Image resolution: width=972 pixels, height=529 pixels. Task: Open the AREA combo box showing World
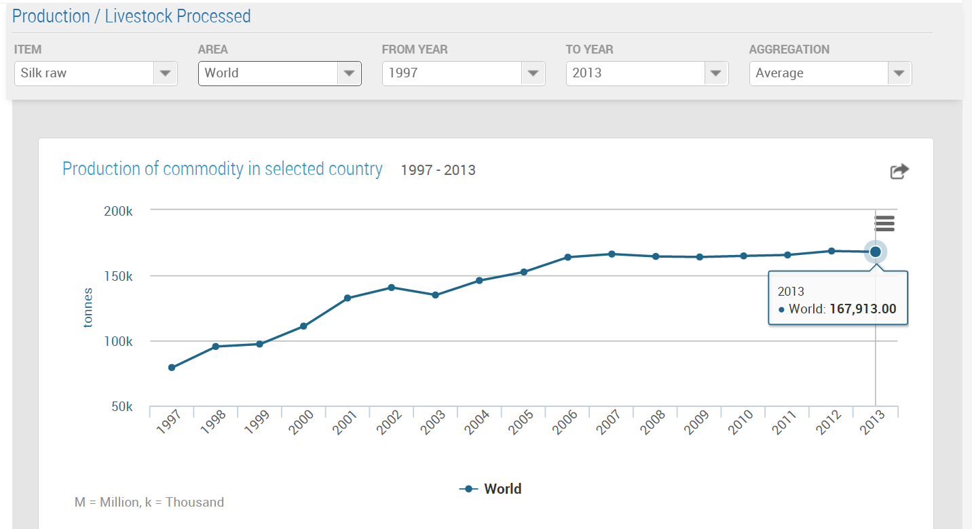(280, 73)
